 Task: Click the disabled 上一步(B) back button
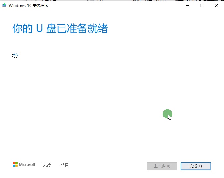[162, 166]
